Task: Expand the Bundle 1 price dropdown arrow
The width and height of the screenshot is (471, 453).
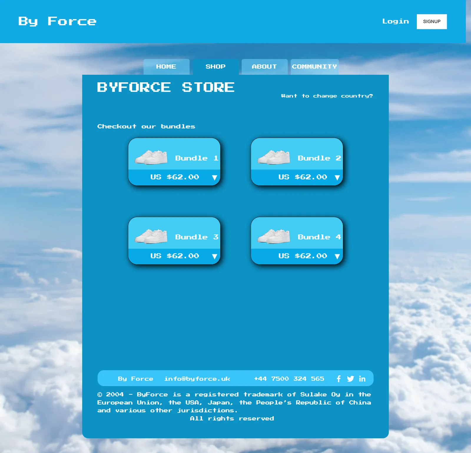Action: coord(215,178)
